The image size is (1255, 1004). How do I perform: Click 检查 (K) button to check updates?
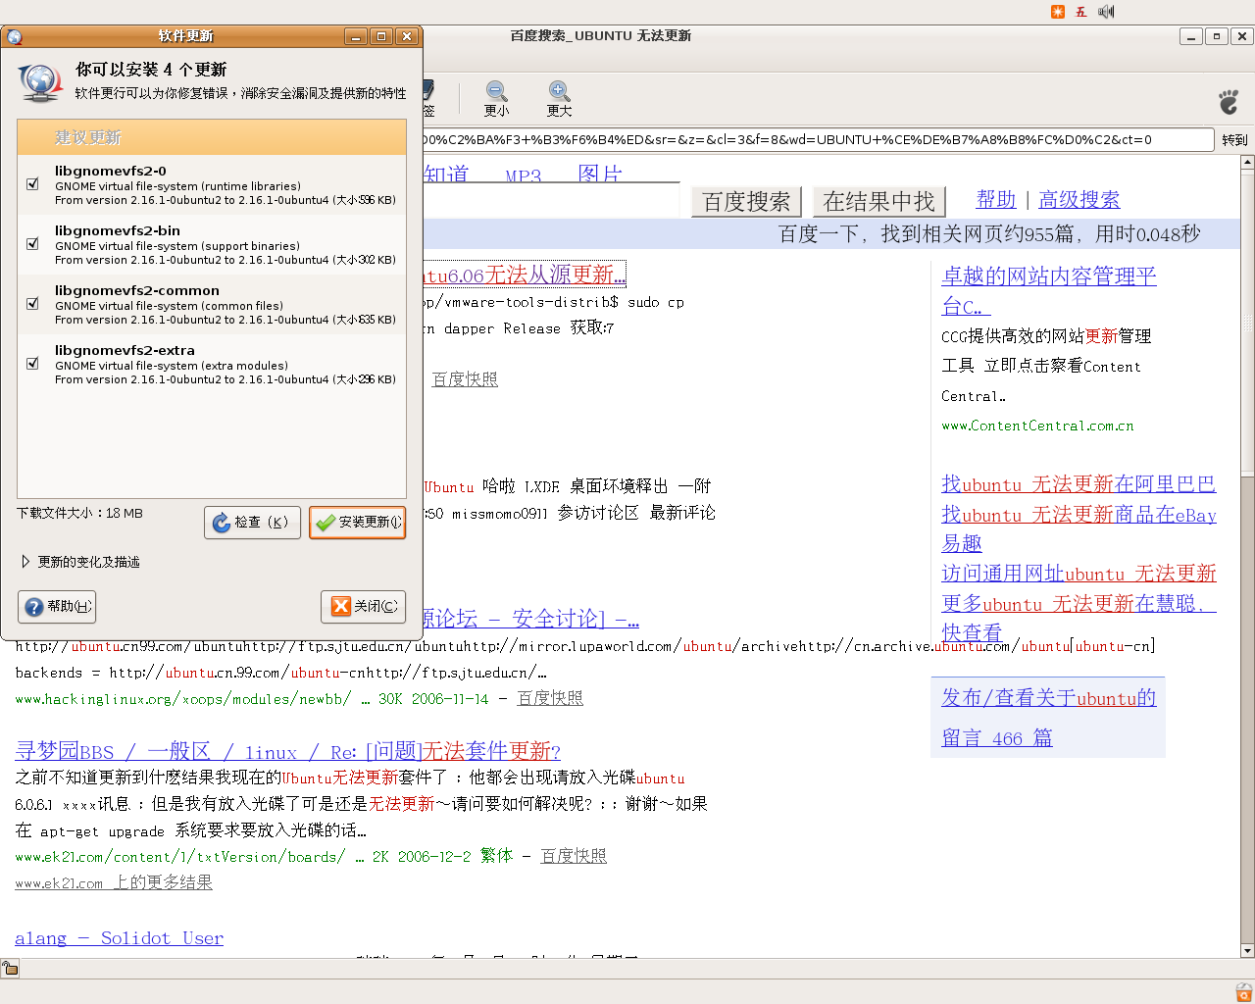(251, 523)
